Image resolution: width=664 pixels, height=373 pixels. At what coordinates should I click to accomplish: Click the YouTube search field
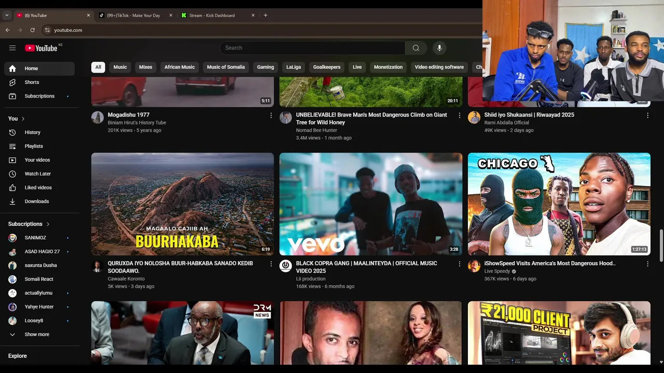click(312, 48)
